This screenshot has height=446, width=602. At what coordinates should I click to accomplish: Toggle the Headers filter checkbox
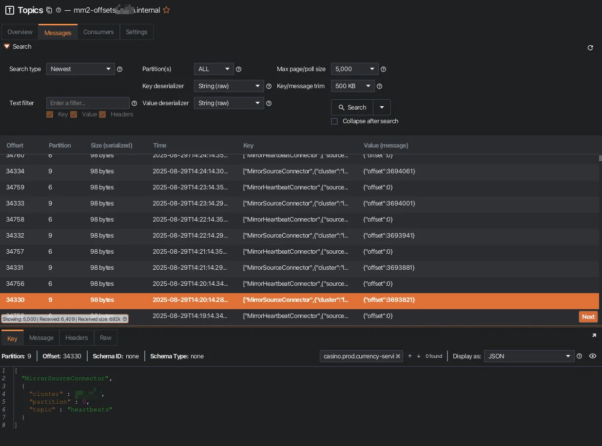(102, 114)
